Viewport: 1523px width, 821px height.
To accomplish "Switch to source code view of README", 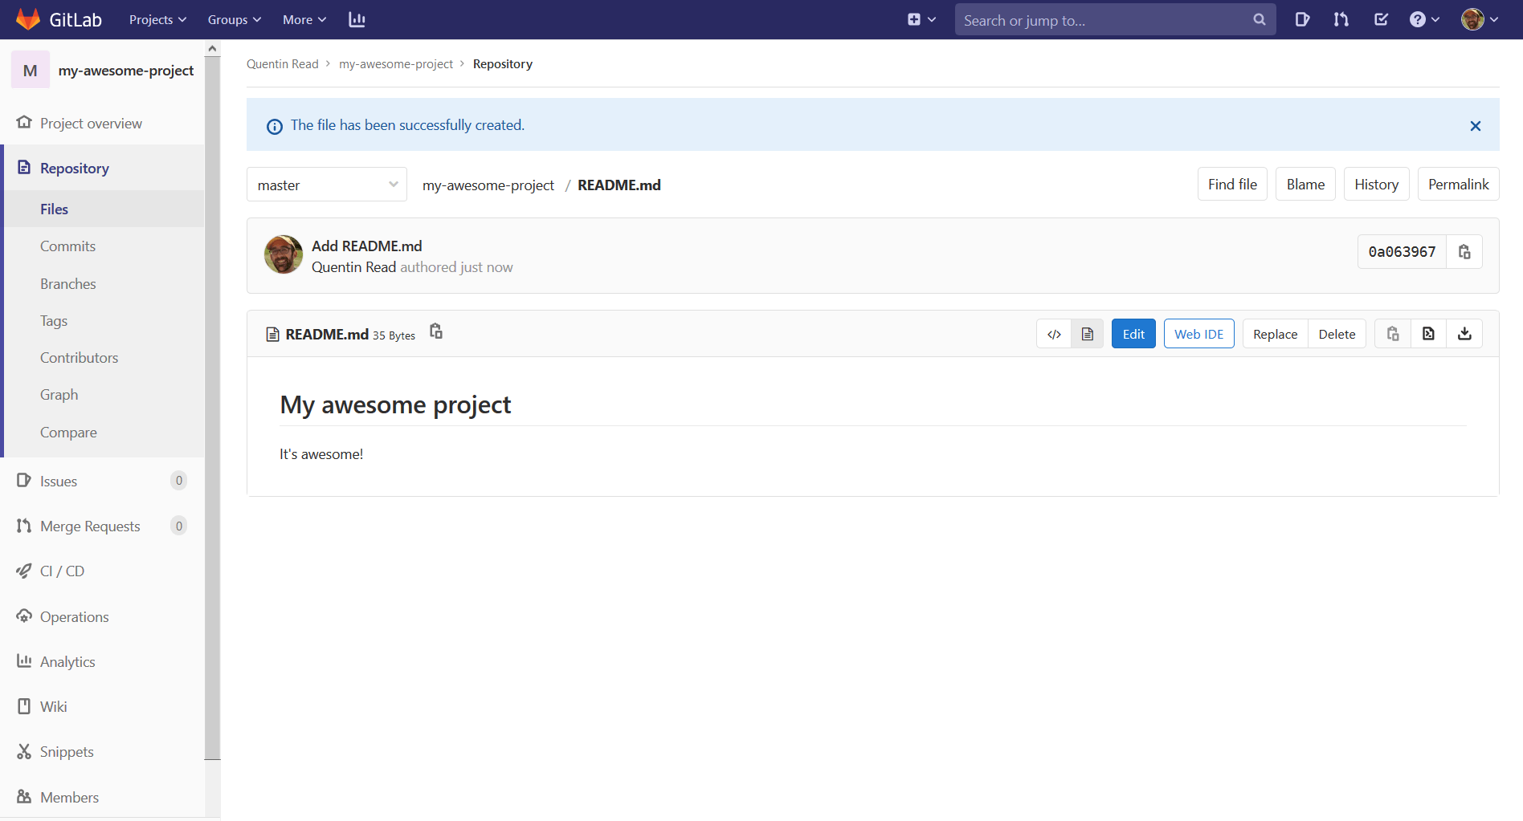I will point(1054,333).
